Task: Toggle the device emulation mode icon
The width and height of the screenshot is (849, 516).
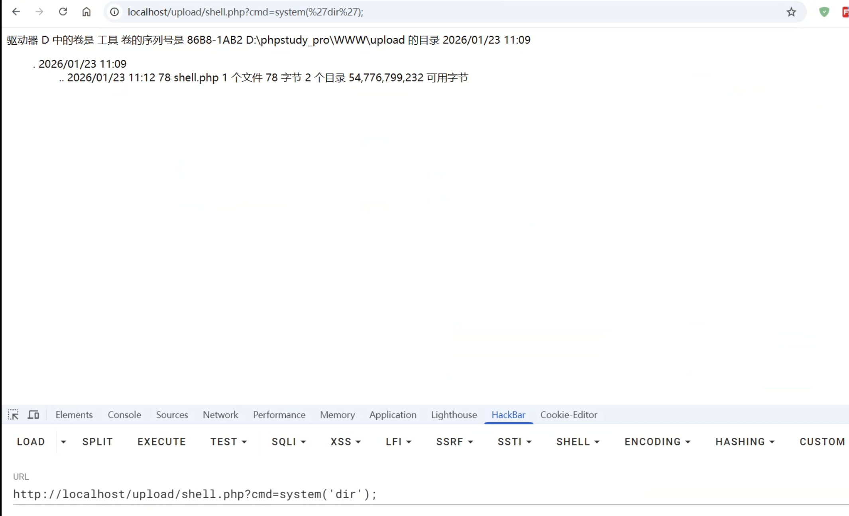Action: pos(33,415)
